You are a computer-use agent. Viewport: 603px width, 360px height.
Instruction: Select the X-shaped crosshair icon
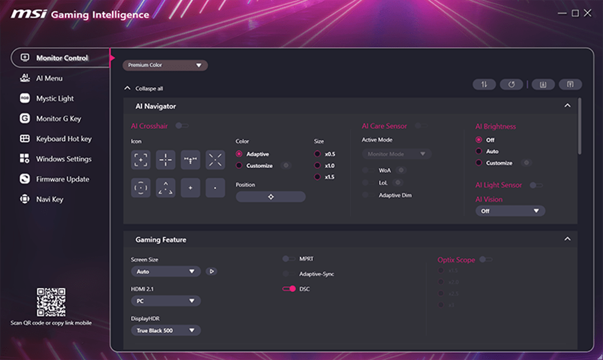(x=215, y=159)
